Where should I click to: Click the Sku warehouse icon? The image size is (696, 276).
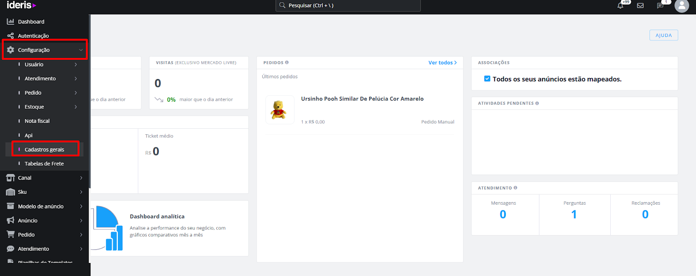(x=10, y=192)
